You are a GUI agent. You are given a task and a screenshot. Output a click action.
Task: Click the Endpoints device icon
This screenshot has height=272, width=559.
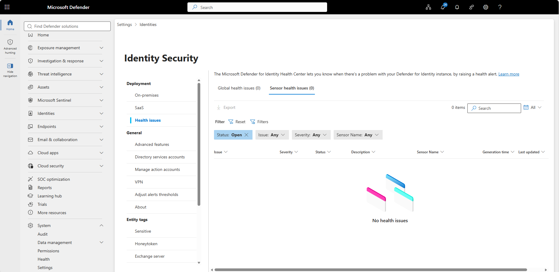click(30, 126)
